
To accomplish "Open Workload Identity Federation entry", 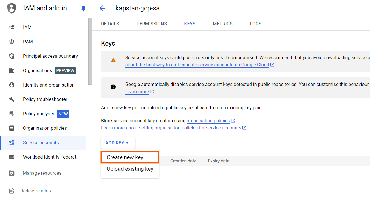I will pos(43,157).
